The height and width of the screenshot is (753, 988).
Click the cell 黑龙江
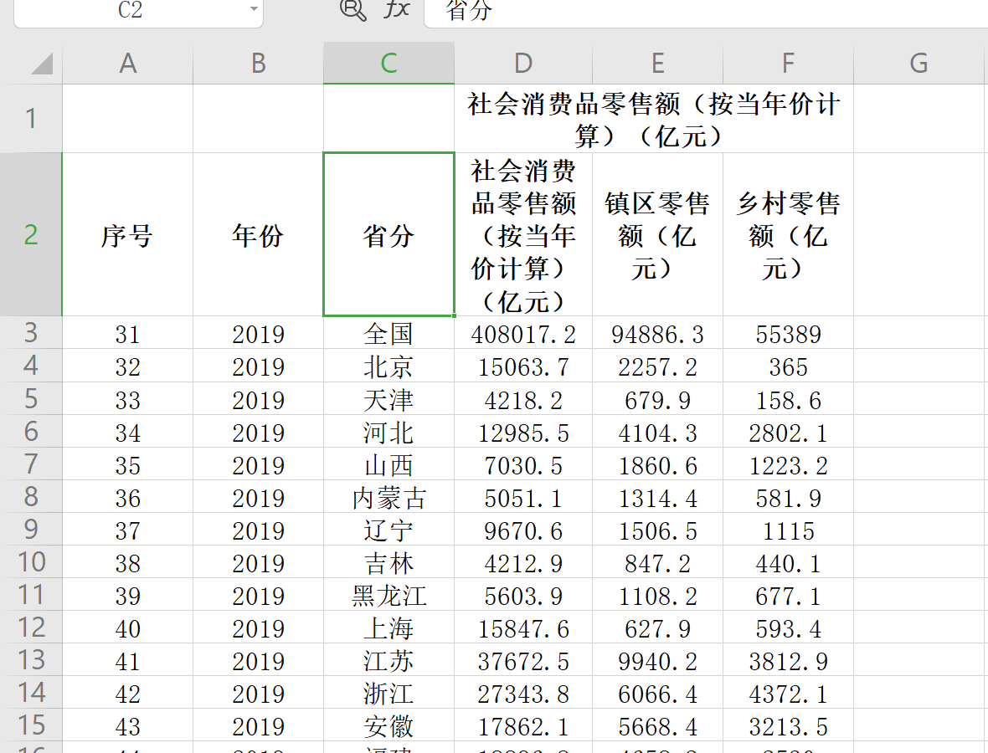coord(389,595)
